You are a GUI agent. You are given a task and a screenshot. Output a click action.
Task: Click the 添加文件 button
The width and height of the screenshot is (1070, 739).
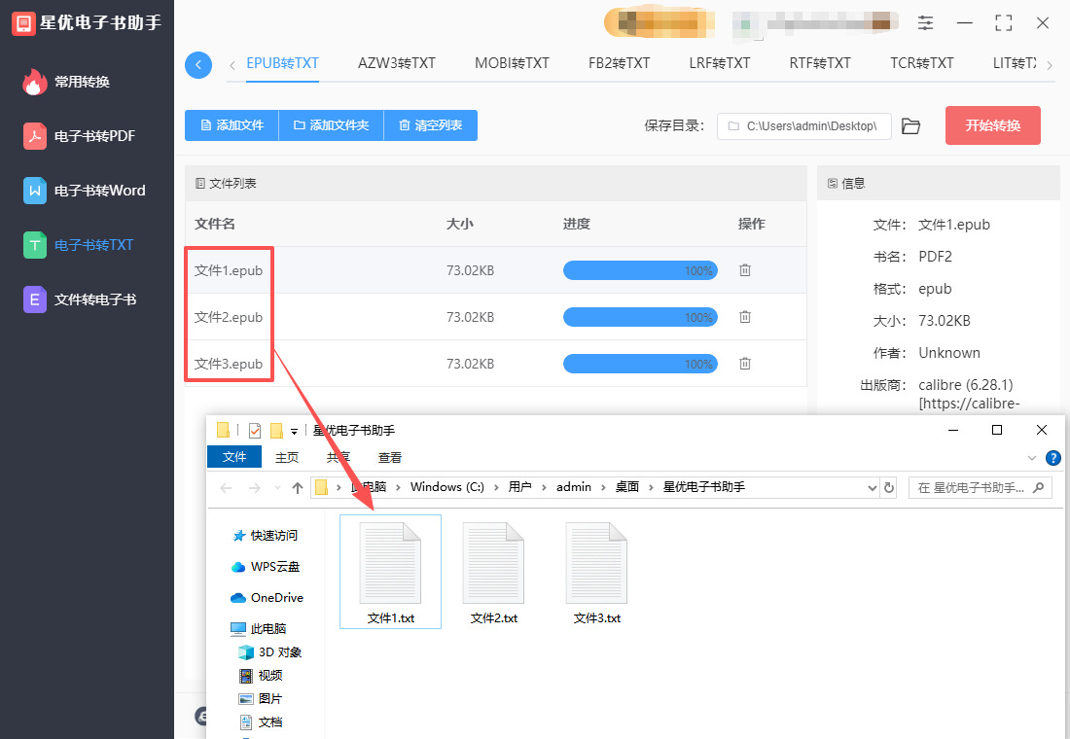tap(232, 125)
